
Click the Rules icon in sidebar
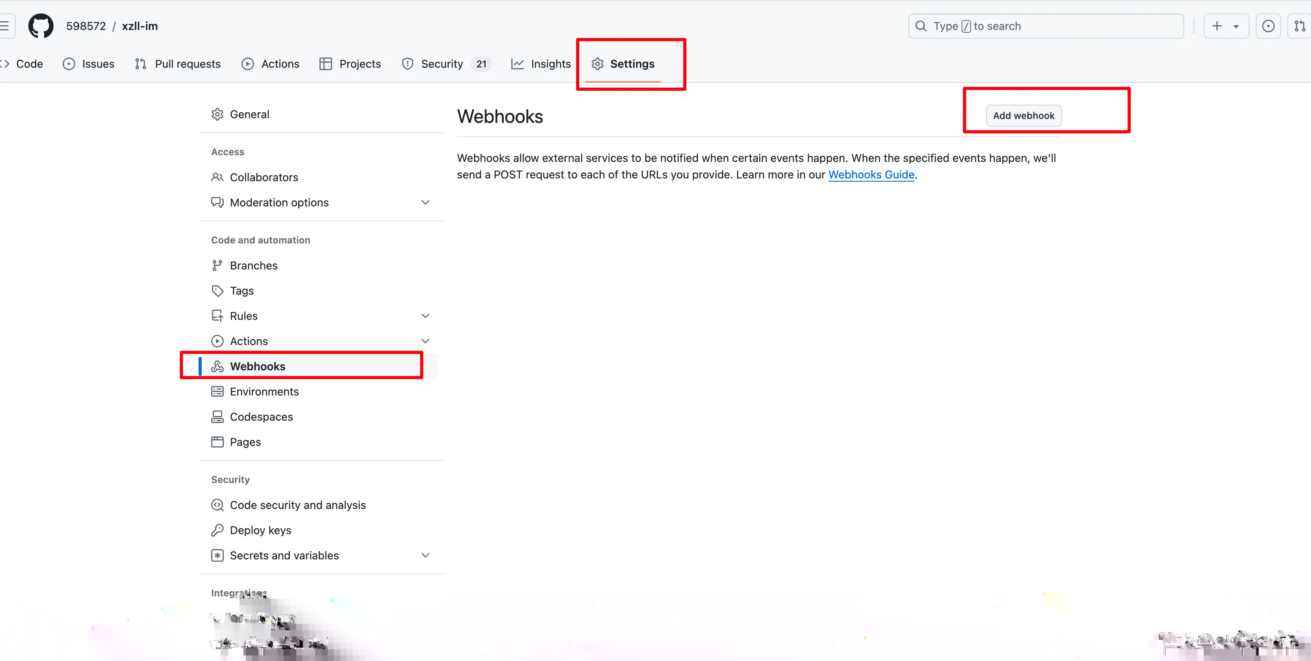(217, 316)
